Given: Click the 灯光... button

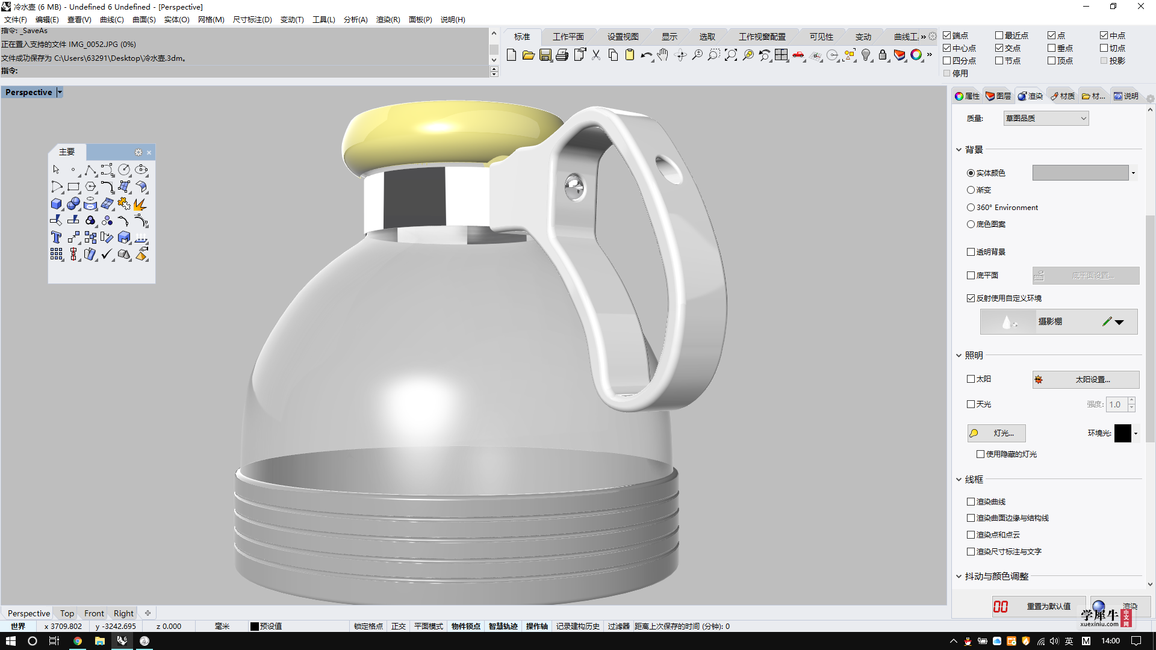Looking at the screenshot, I should [x=996, y=433].
